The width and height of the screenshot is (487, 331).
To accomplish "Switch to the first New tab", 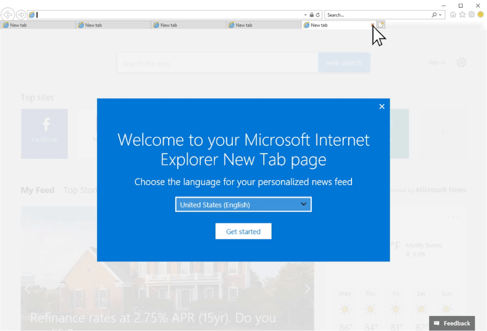I will click(38, 25).
